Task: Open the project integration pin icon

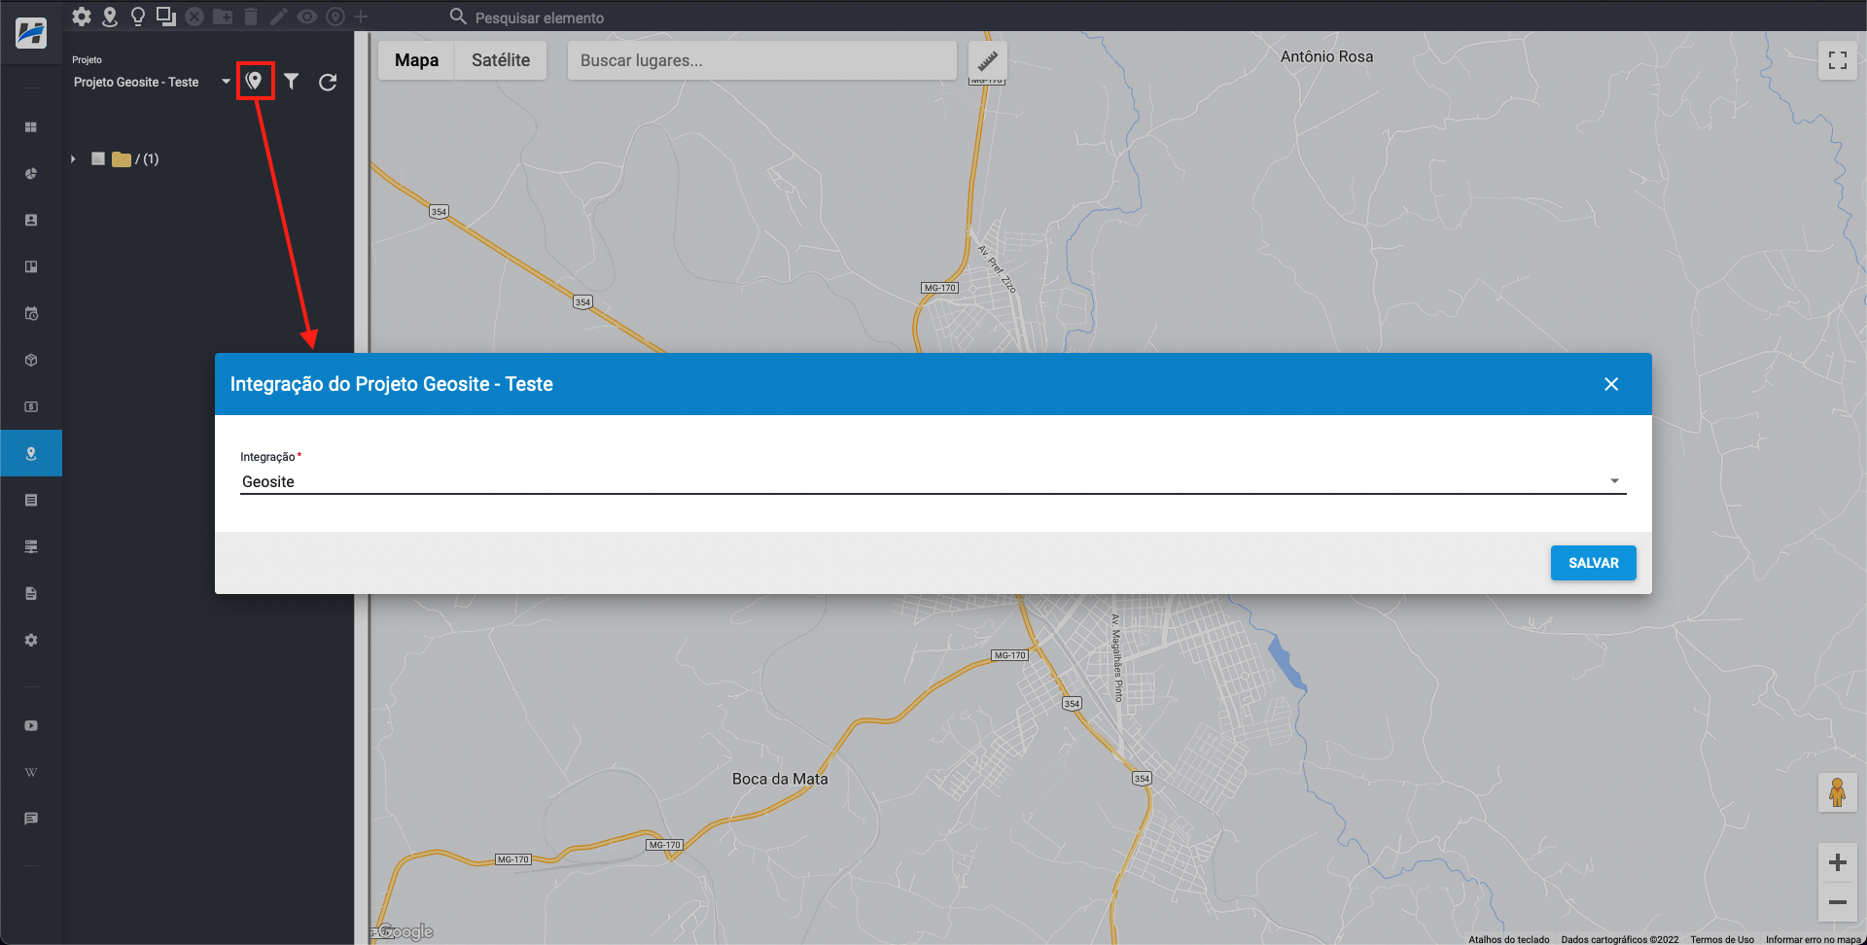Action: coord(255,82)
